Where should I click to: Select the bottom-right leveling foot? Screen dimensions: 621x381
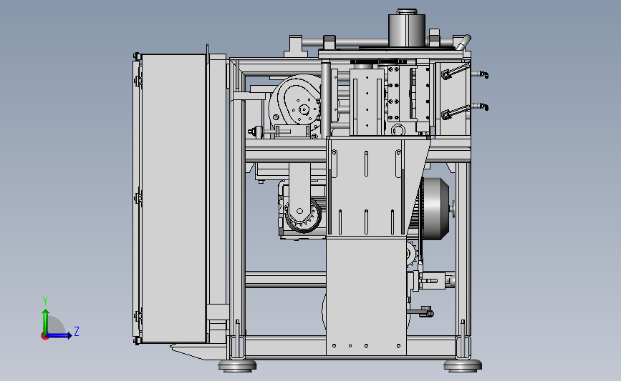pyautogui.click(x=463, y=365)
